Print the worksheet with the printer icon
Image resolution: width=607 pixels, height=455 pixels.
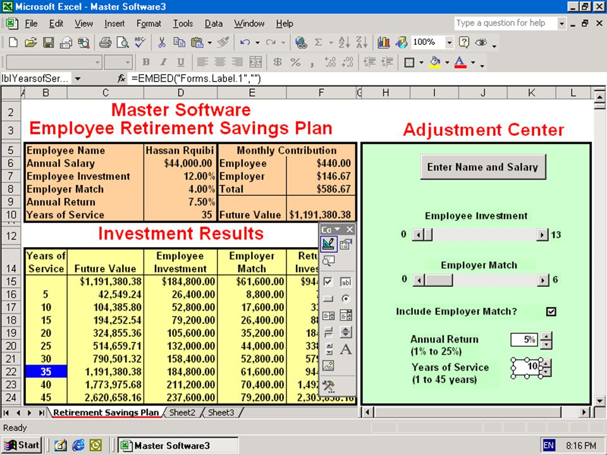tap(106, 42)
